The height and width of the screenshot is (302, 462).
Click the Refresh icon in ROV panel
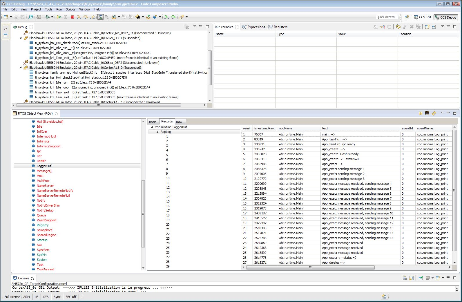coord(434,113)
